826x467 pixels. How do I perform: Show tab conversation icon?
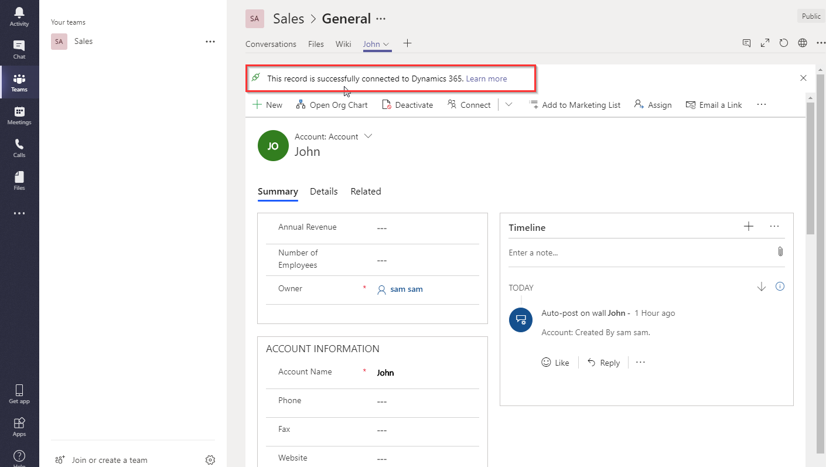click(x=746, y=43)
